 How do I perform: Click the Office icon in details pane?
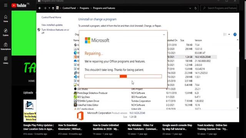[x=80, y=116]
